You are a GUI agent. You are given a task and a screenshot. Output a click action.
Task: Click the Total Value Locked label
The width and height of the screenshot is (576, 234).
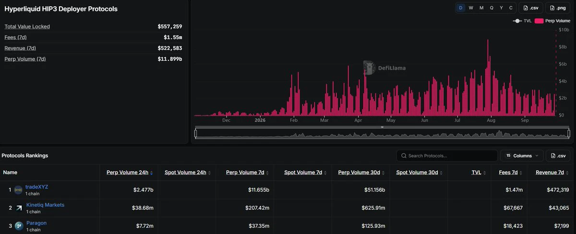coord(27,26)
